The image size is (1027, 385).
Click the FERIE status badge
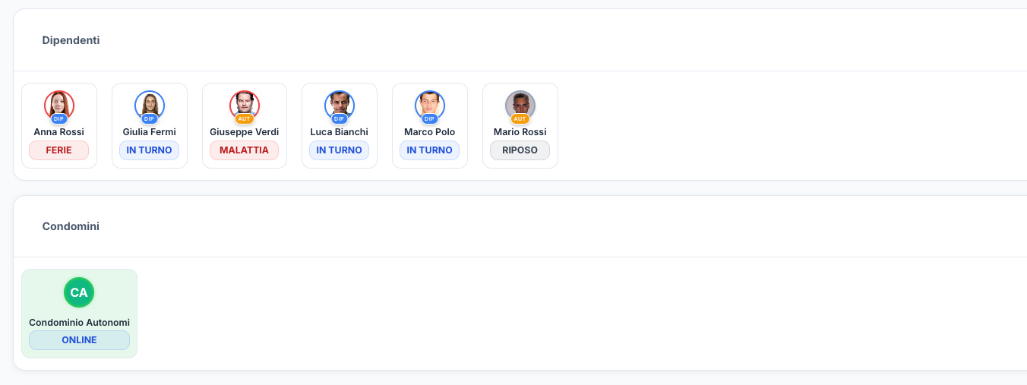pos(59,150)
